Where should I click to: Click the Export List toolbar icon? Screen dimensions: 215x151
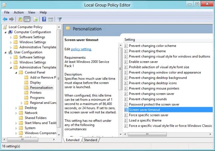(35, 19)
